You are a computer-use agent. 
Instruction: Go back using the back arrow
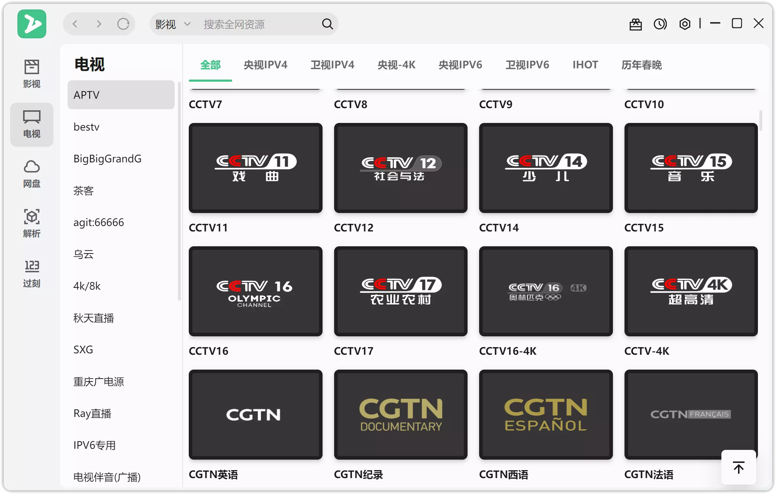75,24
